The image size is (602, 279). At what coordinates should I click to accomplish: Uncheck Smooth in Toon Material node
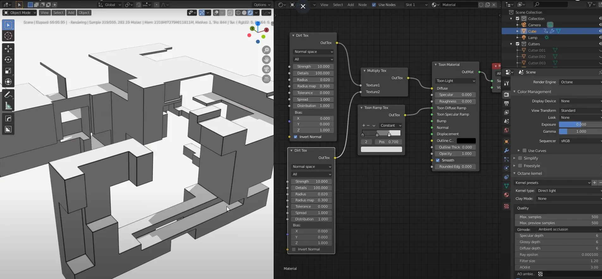pyautogui.click(x=438, y=160)
